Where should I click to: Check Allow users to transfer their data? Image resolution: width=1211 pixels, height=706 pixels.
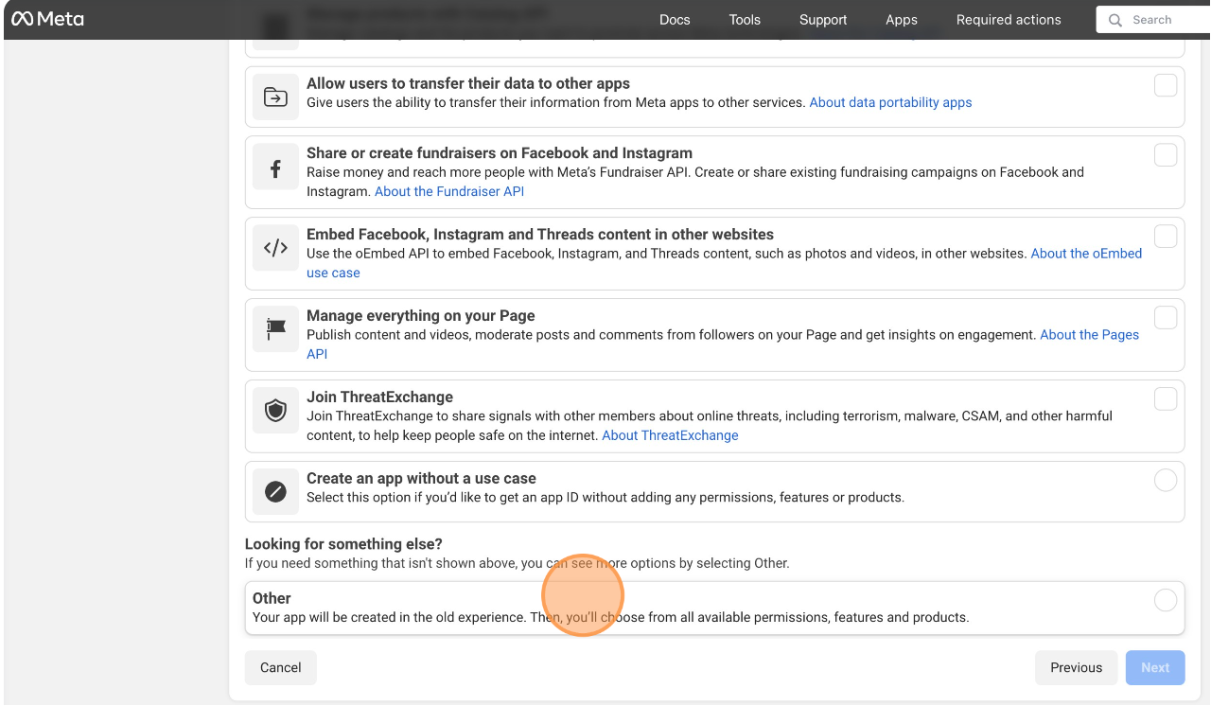[1166, 85]
